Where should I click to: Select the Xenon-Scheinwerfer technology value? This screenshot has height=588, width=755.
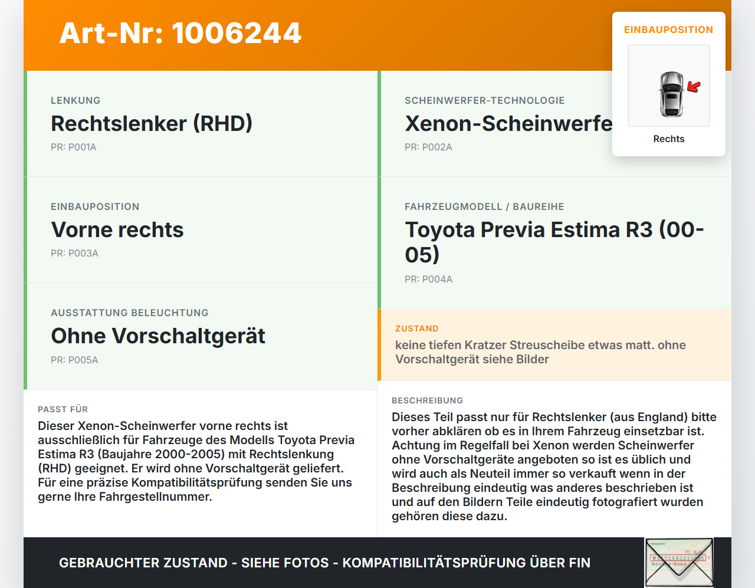[508, 123]
